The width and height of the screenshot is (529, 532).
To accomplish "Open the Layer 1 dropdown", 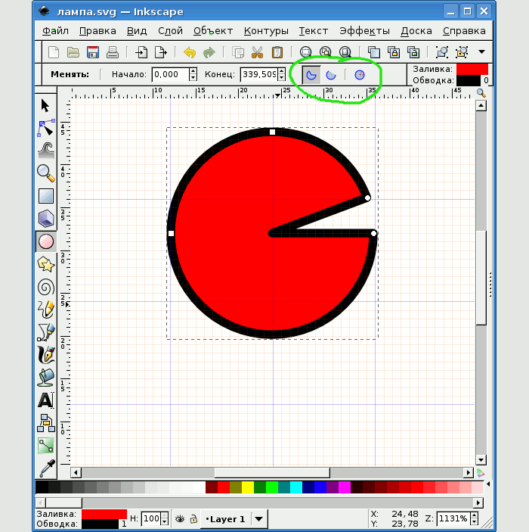I will point(259,519).
